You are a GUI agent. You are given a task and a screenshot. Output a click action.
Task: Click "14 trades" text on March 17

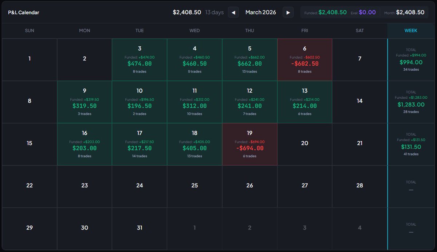[139, 156]
